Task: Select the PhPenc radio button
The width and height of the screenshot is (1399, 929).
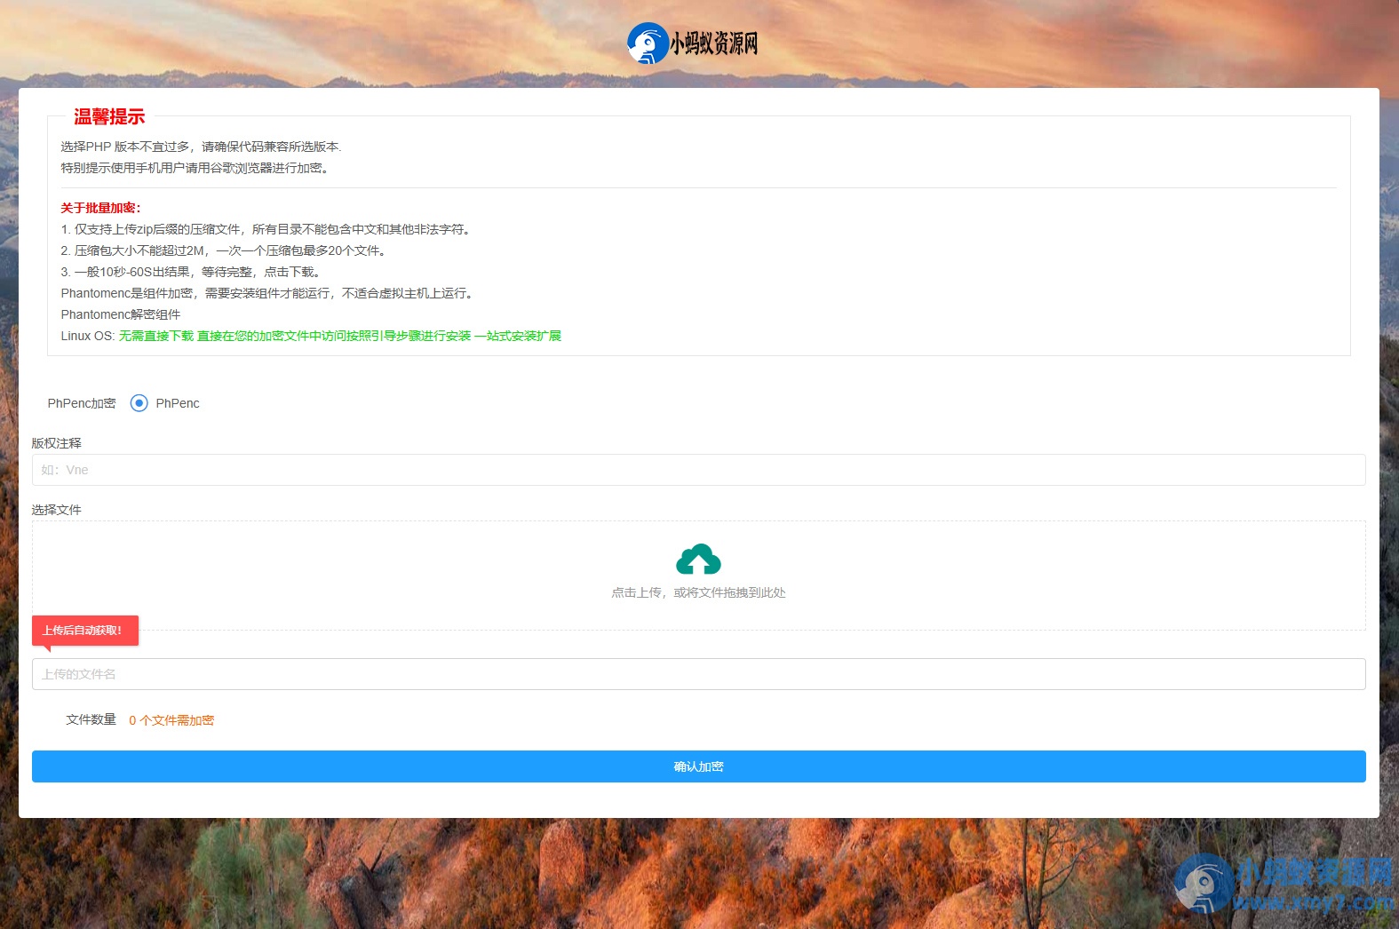Action: point(139,403)
